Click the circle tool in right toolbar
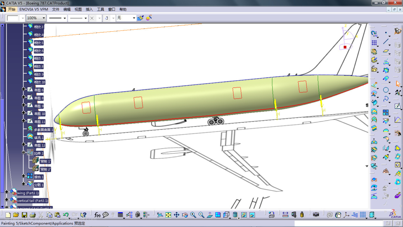403x227 pixels. (x=386, y=90)
